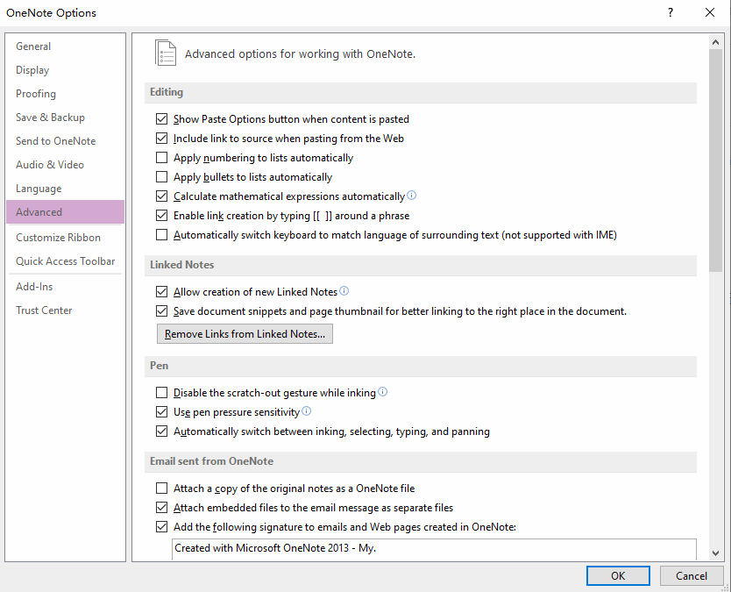The image size is (731, 592).
Task: Check Attach a copy of original notes
Action: pyautogui.click(x=162, y=488)
